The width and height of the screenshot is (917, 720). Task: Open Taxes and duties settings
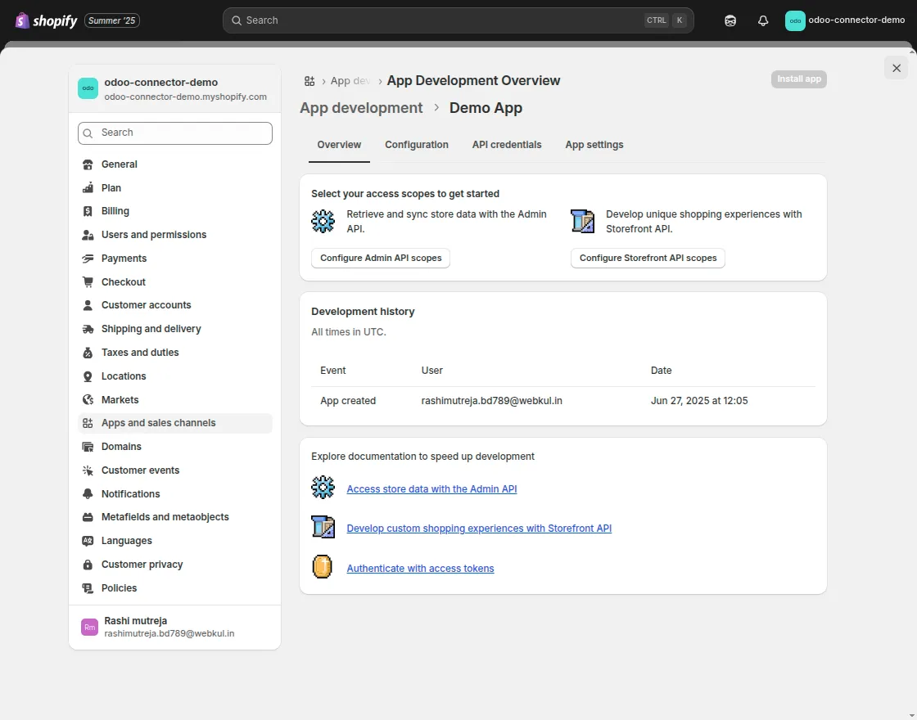(140, 352)
